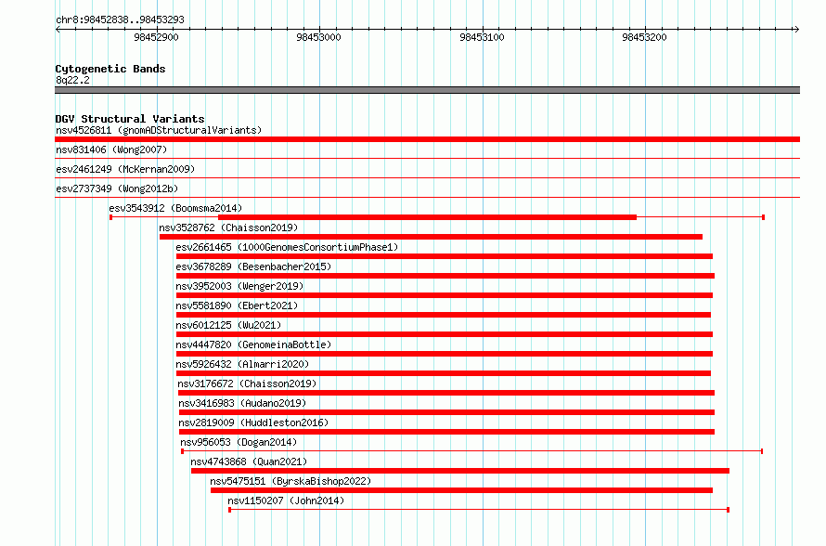This screenshot has width=826, height=546.
Task: Click the chr8:98452838..98453293 coordinate label
Action: coord(120,19)
